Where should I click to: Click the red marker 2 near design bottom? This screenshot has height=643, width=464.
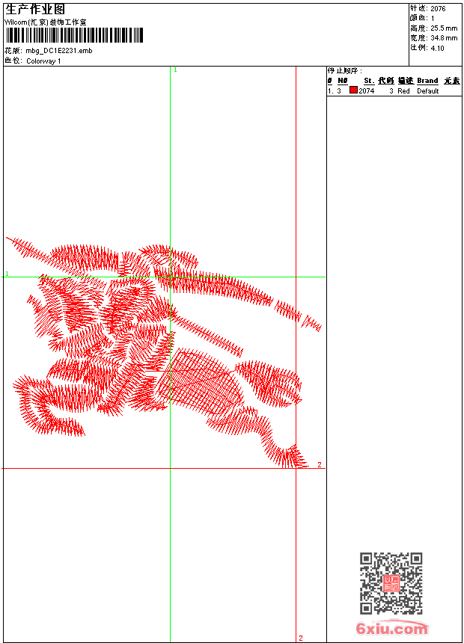(x=320, y=464)
